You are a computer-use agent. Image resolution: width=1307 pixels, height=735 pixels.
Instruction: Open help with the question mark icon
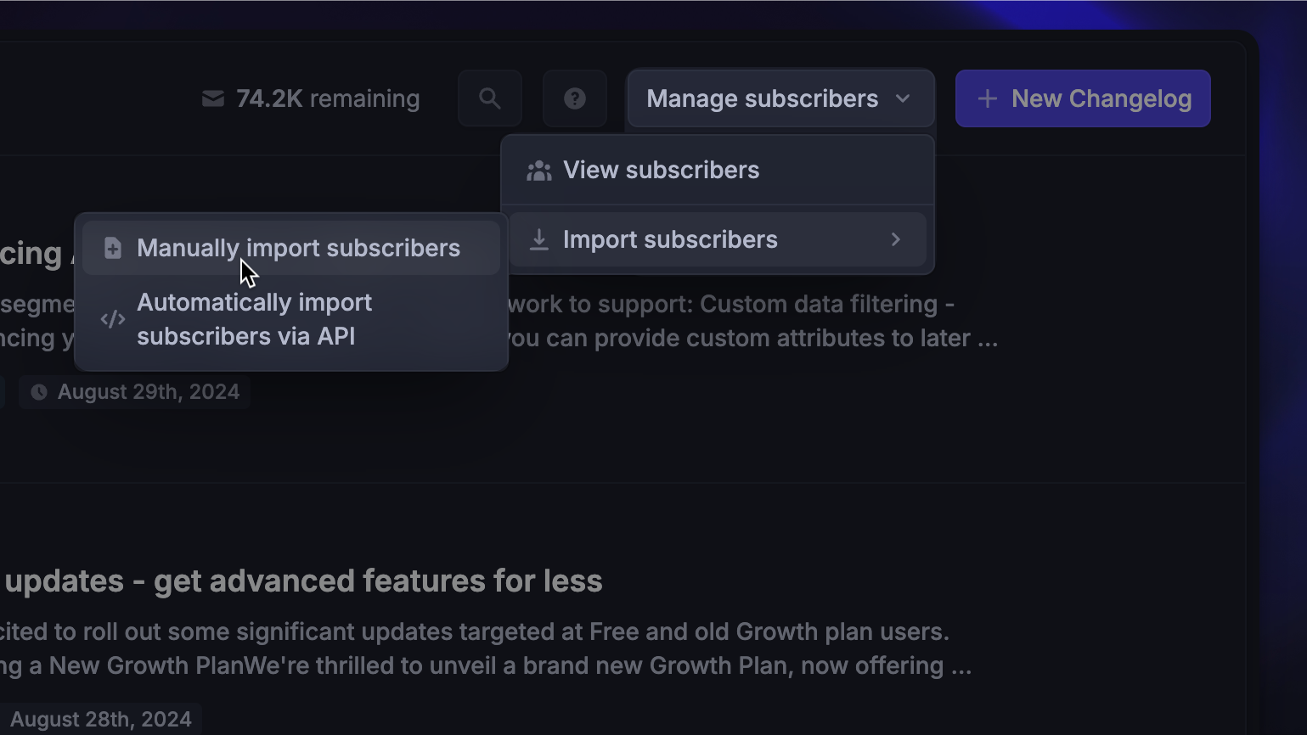coord(575,98)
